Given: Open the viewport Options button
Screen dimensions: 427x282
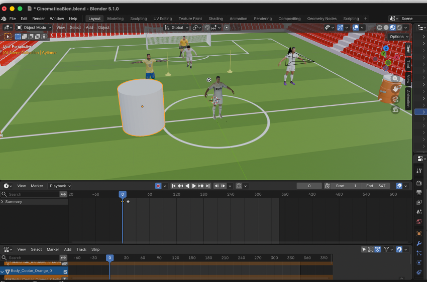Looking at the screenshot, I should tap(398, 37).
